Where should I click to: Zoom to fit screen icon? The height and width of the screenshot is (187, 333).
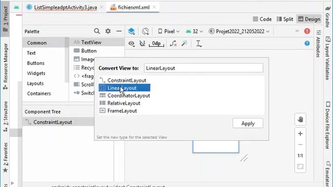(300, 167)
